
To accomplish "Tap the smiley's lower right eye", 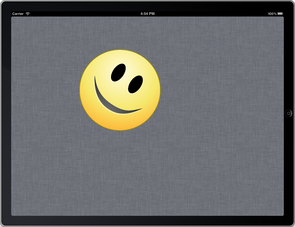I will tap(136, 84).
